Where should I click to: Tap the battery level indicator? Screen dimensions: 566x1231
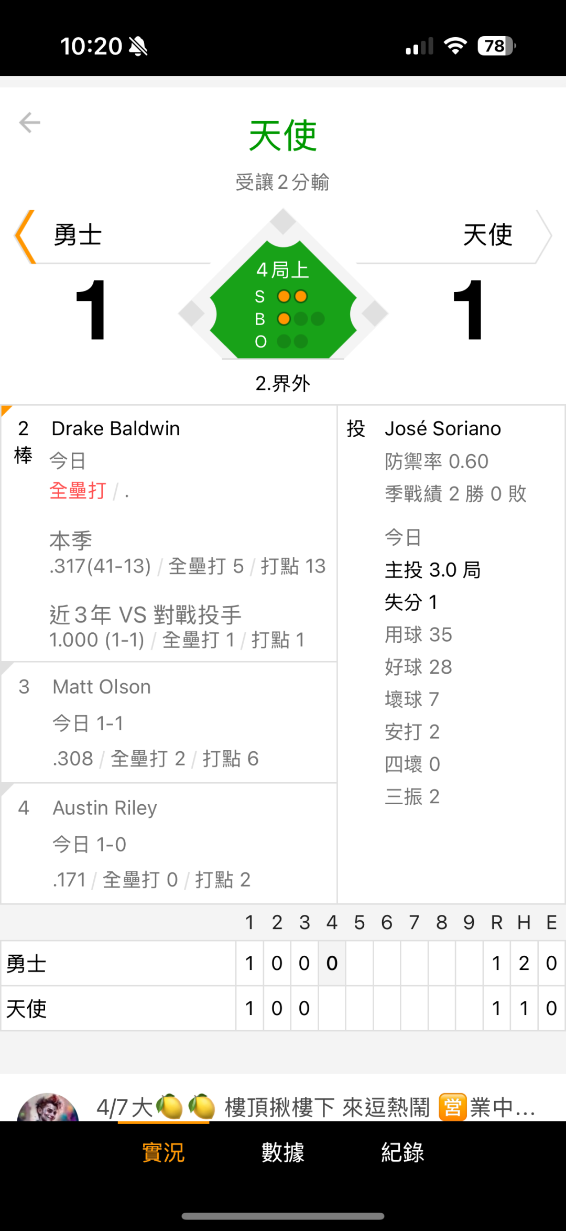pyautogui.click(x=496, y=46)
